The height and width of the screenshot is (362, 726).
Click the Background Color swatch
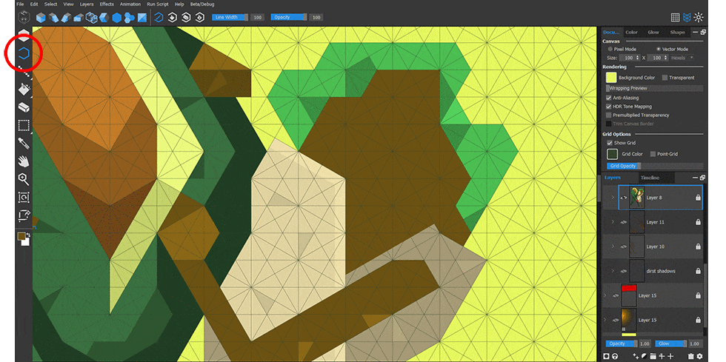click(611, 77)
